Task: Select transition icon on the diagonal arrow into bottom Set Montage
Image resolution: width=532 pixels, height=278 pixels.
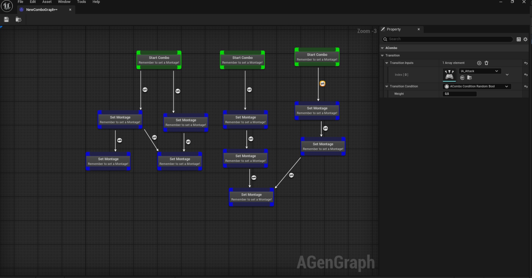Action: (291, 175)
